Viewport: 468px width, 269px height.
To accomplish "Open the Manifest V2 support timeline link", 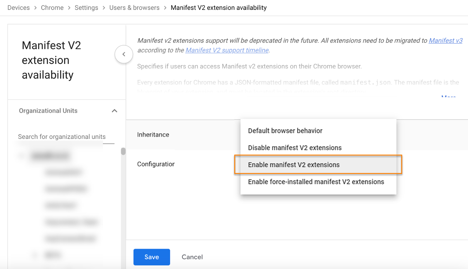I will pos(227,50).
